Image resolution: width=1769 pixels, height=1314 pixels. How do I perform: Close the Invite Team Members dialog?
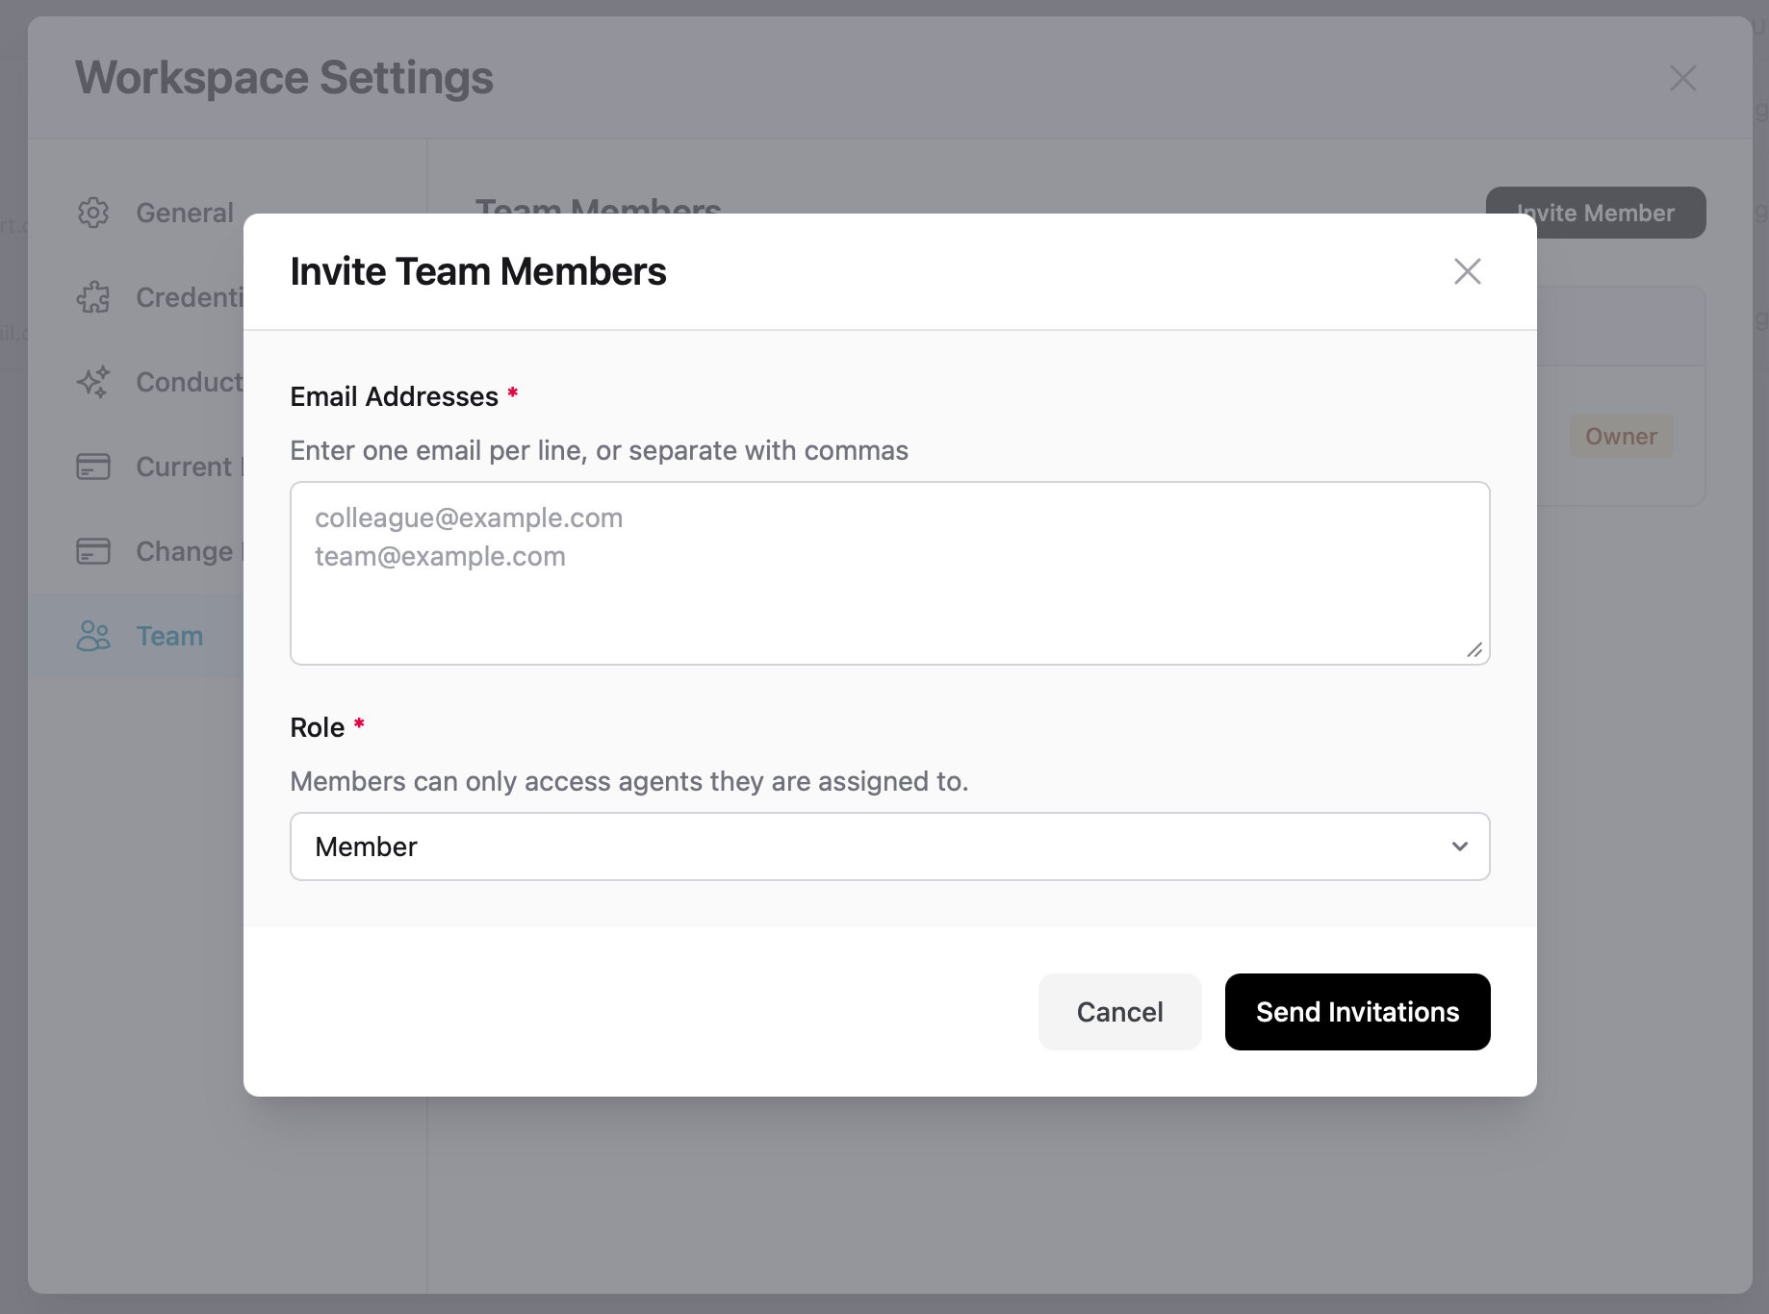[1467, 271]
